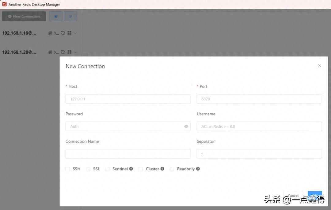Enable the SSH checkbox
The image size is (331, 210).
(68, 169)
